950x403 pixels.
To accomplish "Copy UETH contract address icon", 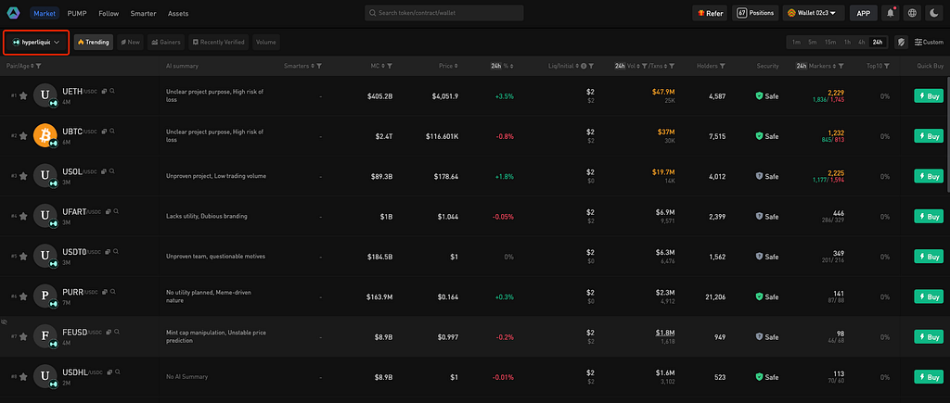I will click(104, 91).
